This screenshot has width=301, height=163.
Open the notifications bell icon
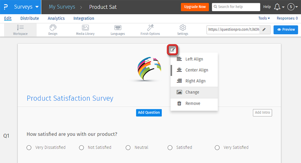click(277, 7)
